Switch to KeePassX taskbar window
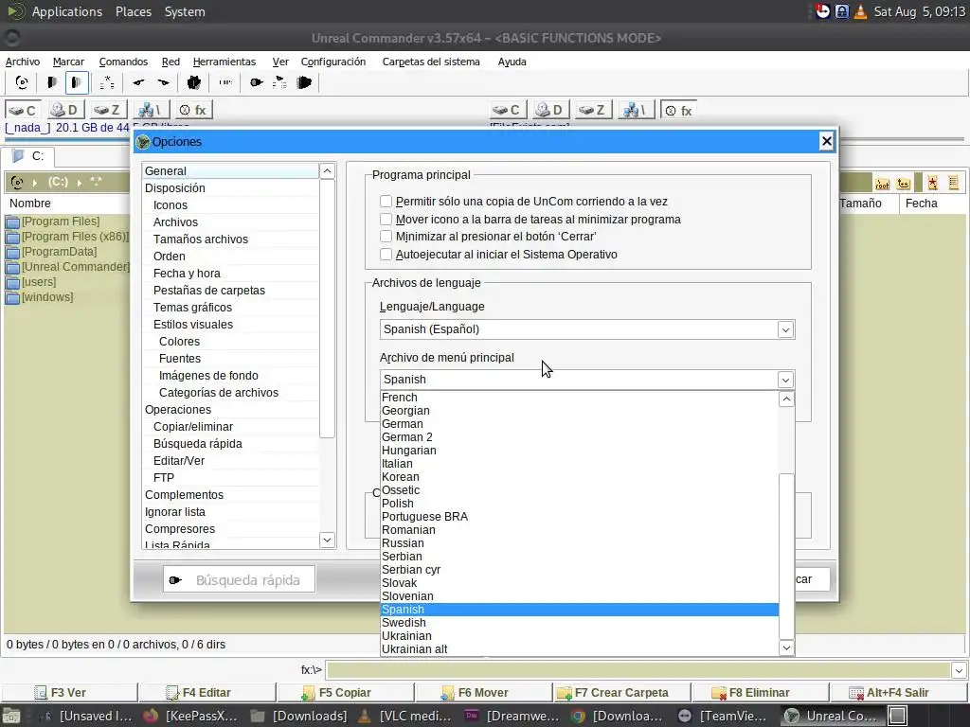Image resolution: width=970 pixels, height=727 pixels. coord(191,716)
